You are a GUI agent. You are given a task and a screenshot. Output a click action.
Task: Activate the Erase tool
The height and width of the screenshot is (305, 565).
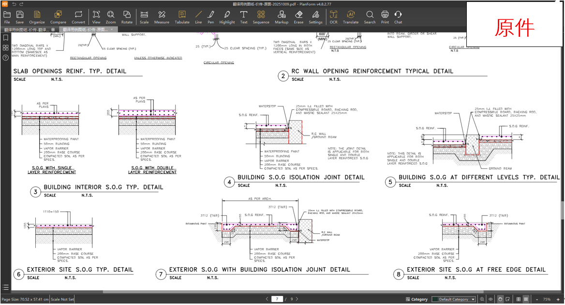(x=298, y=17)
